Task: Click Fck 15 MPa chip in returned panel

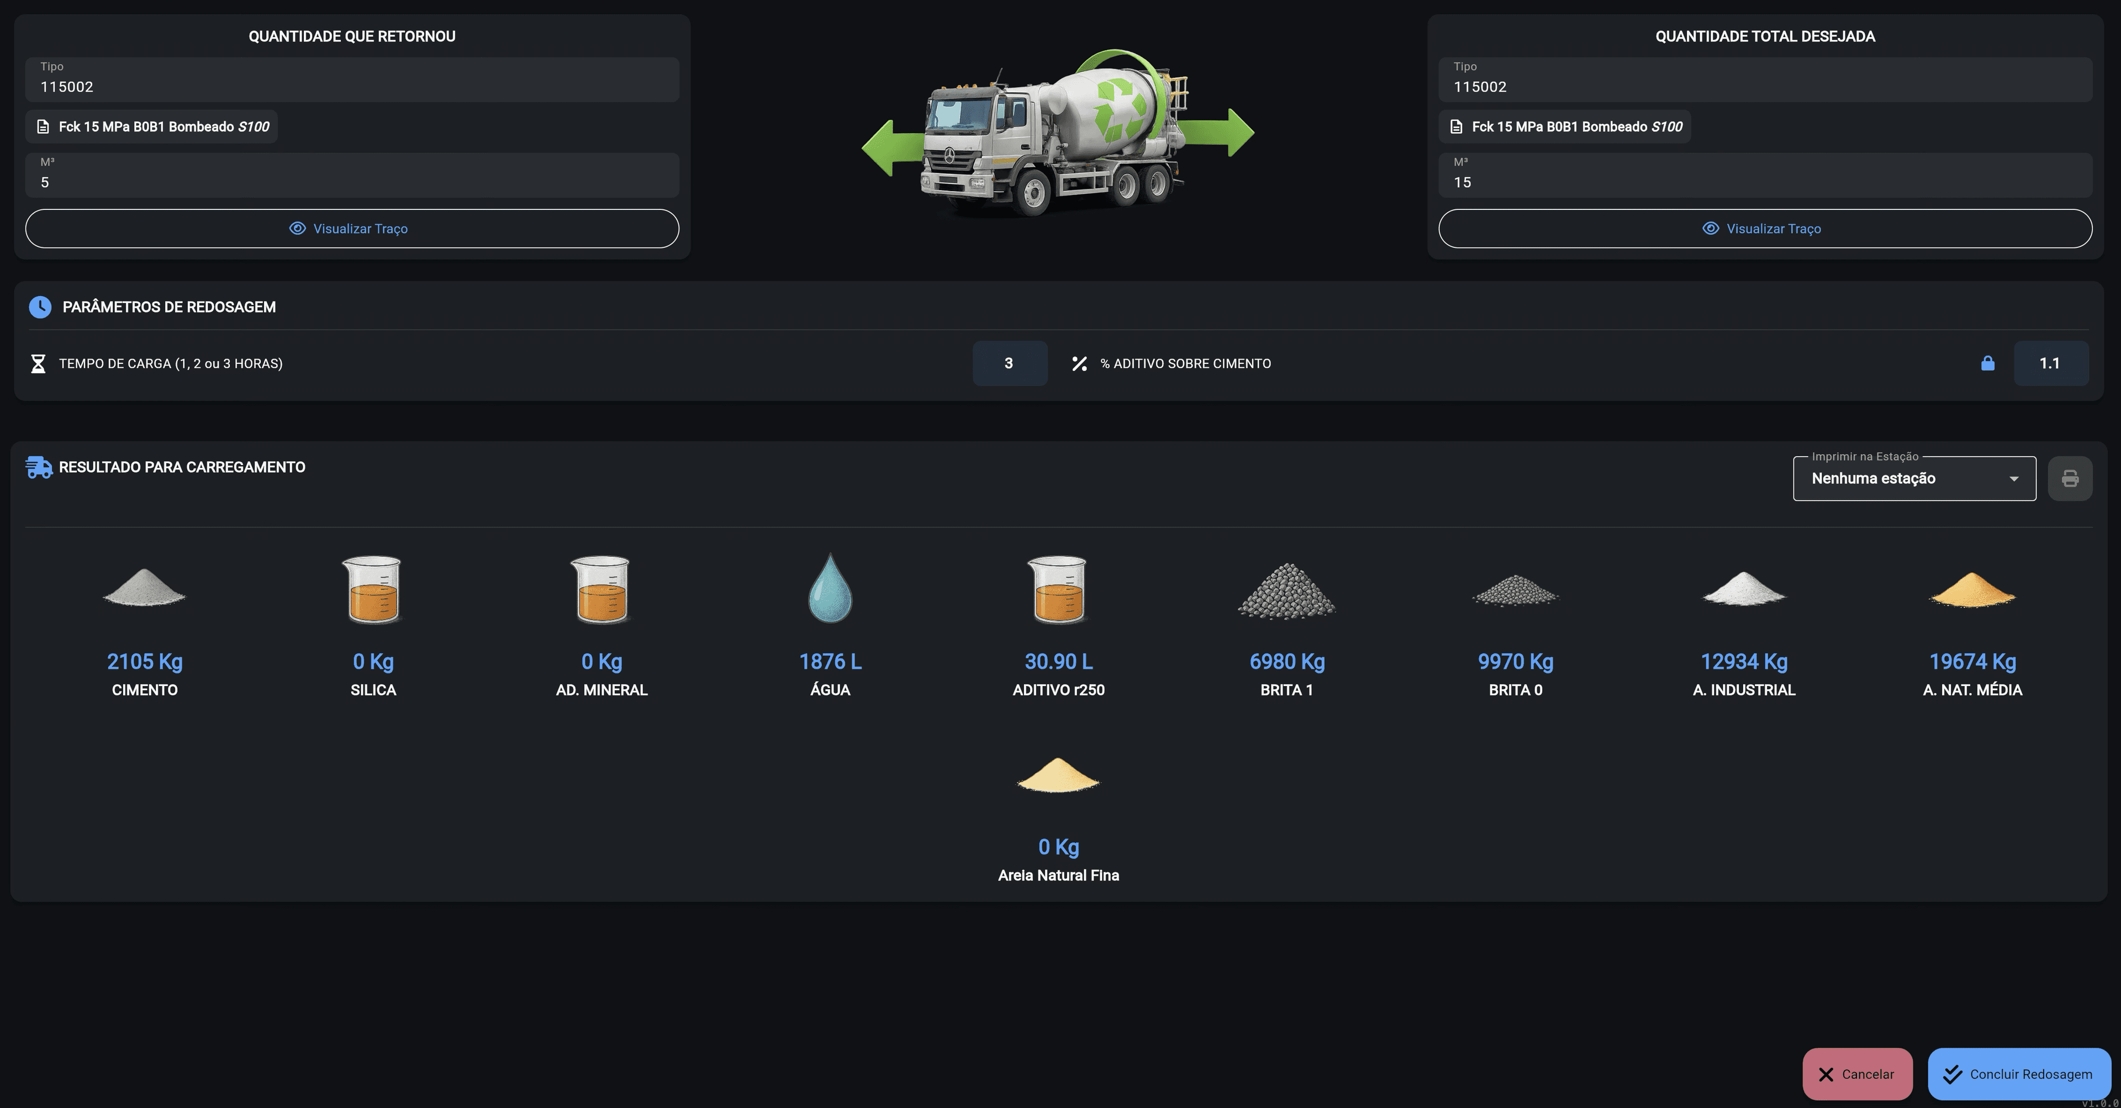Action: (151, 127)
